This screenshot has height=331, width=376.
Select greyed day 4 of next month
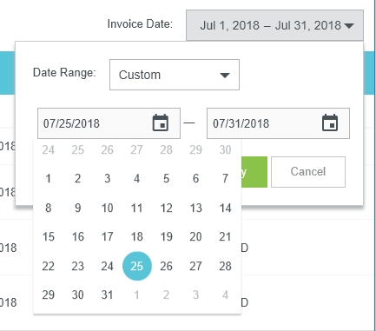(x=225, y=295)
